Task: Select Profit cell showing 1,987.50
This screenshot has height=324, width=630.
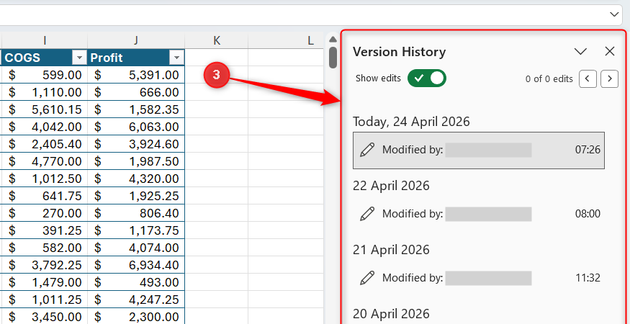Action: point(136,161)
